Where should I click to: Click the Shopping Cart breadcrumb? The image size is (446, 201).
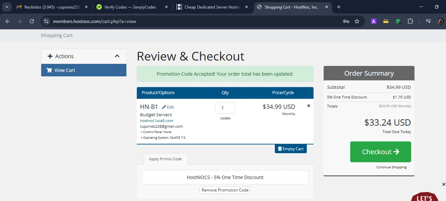coord(56,35)
